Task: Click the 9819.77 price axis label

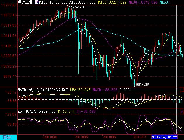Action: [10, 76]
